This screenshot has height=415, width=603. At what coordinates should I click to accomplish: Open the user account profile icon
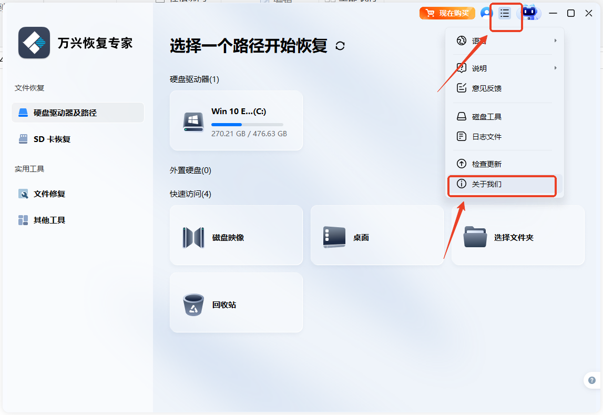pyautogui.click(x=486, y=13)
